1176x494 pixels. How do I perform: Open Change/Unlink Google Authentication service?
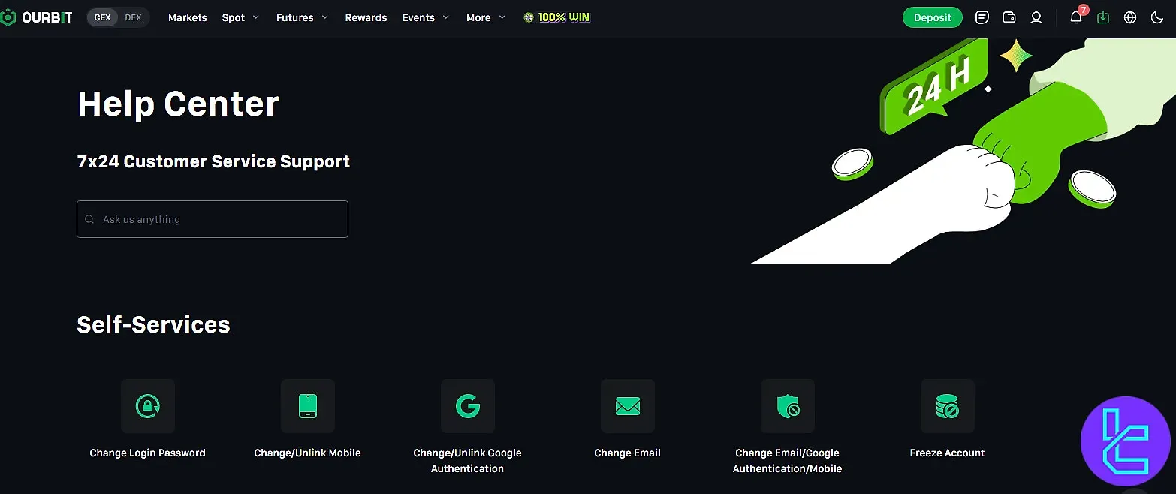point(467,406)
